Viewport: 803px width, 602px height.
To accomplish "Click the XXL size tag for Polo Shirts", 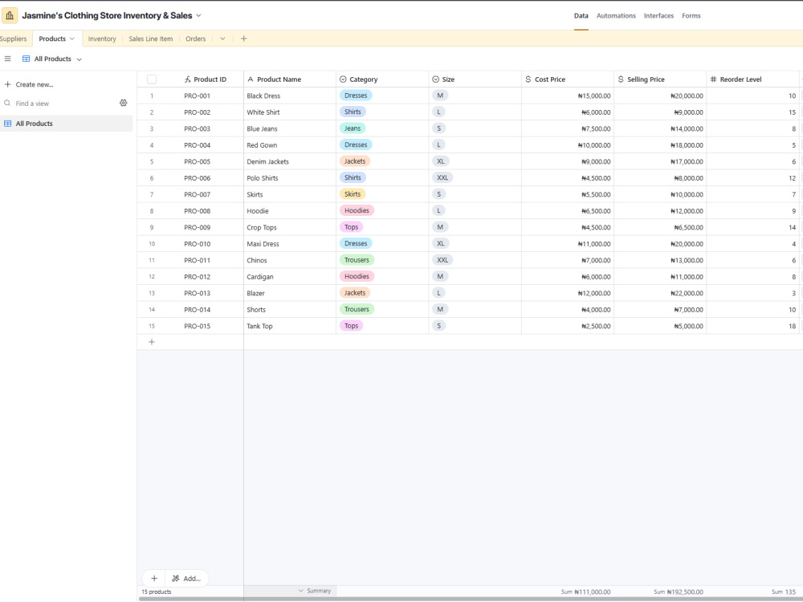I will (x=442, y=177).
